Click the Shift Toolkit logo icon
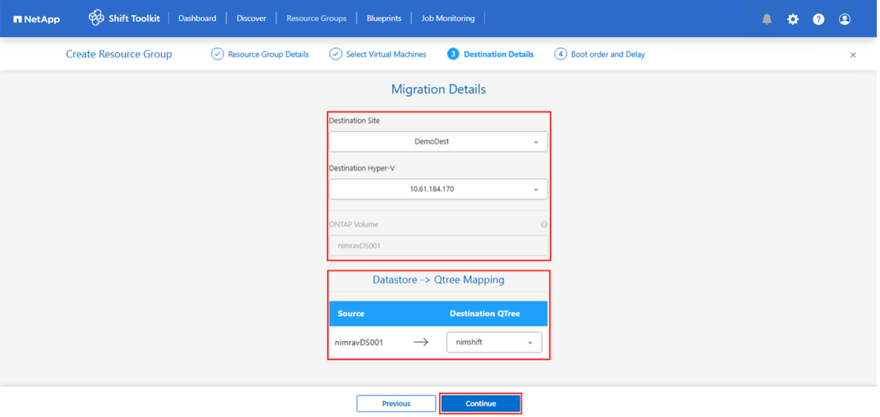 click(96, 18)
